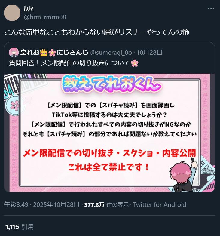Open the 1,115 引用 quotes list
The width and height of the screenshot is (220, 236).
coord(20,227)
